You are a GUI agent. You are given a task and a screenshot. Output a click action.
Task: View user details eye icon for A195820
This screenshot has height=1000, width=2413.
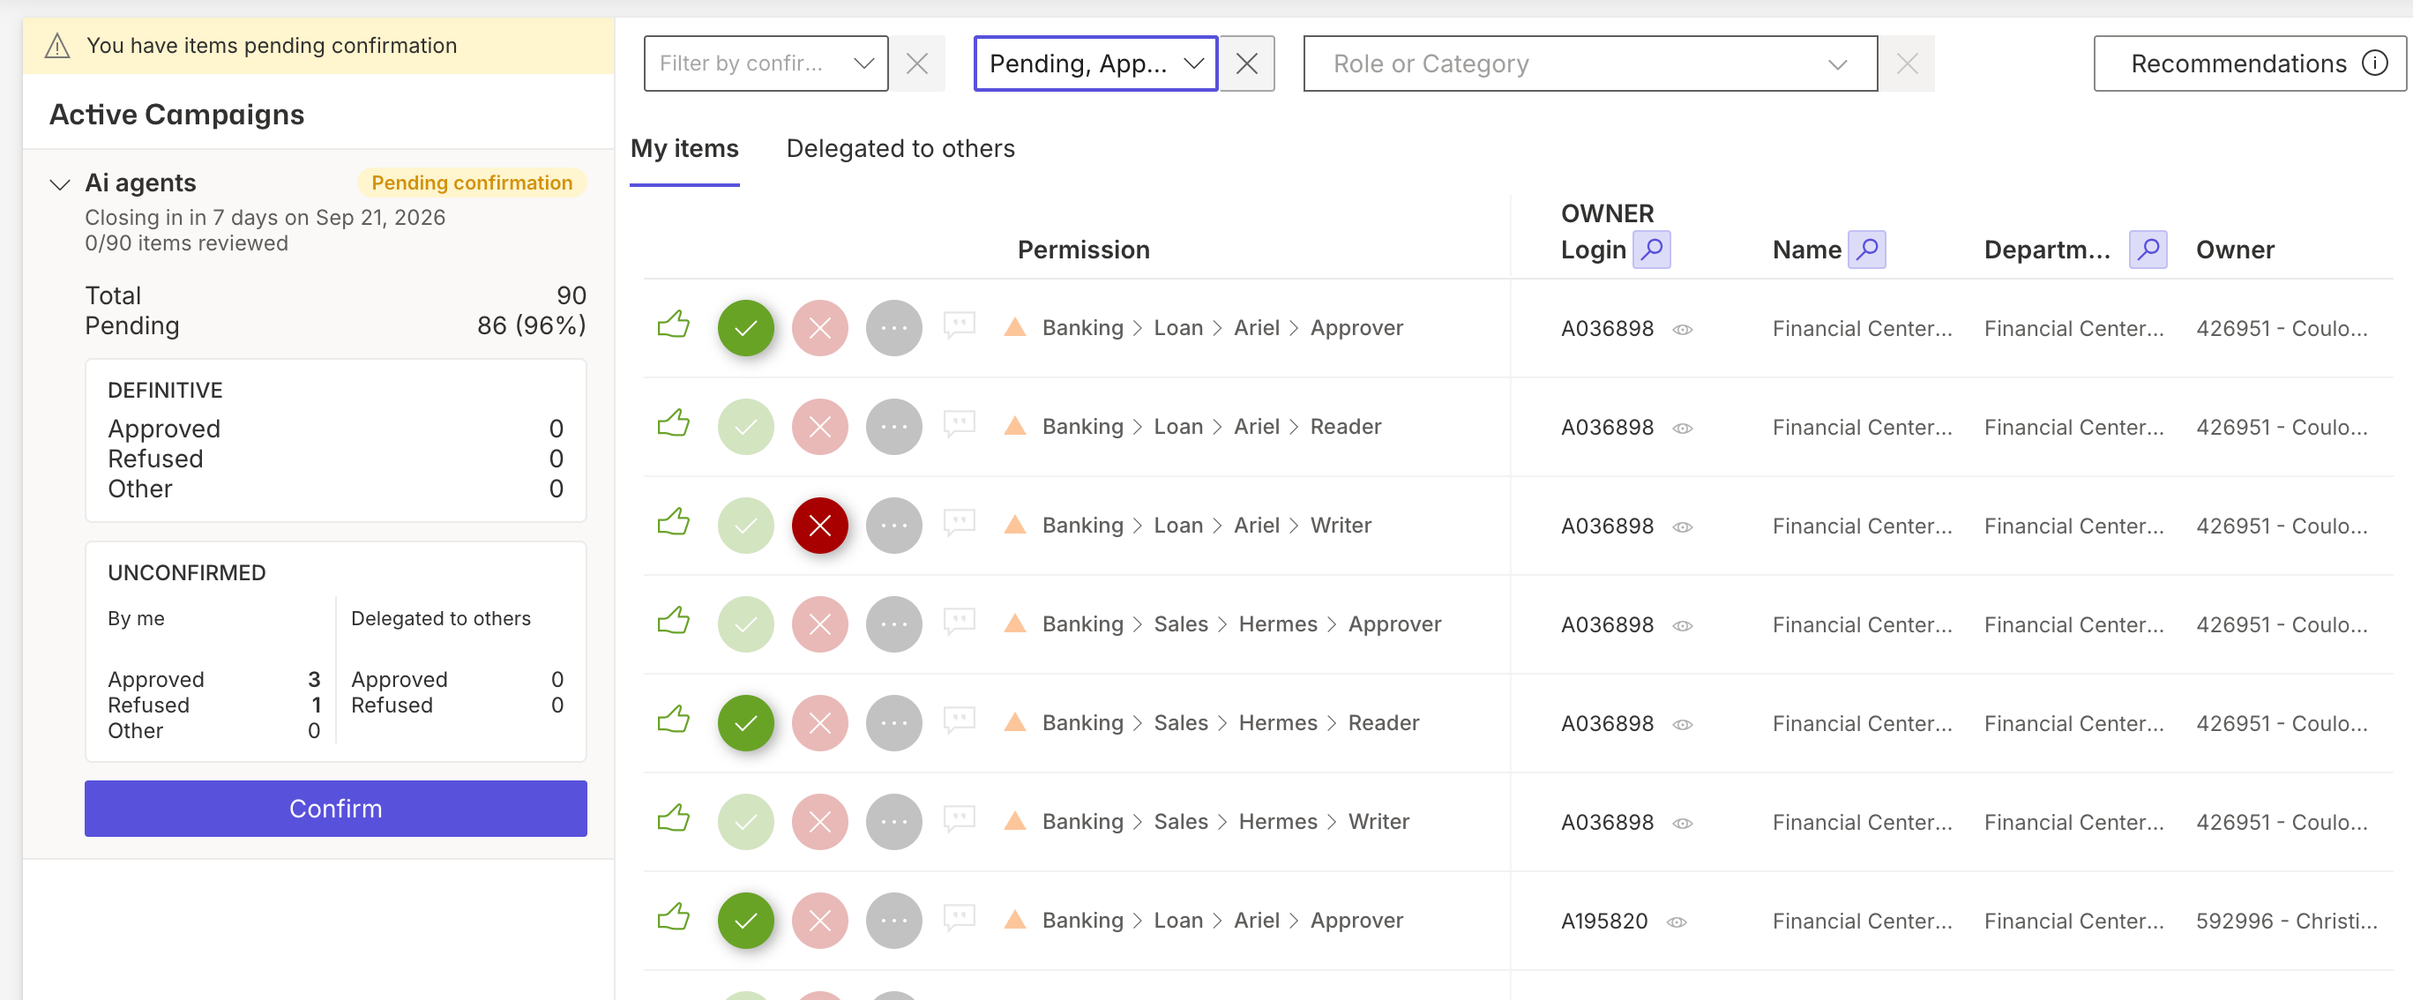point(1677,922)
